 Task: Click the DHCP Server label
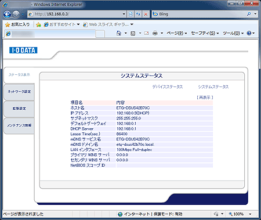82,129
